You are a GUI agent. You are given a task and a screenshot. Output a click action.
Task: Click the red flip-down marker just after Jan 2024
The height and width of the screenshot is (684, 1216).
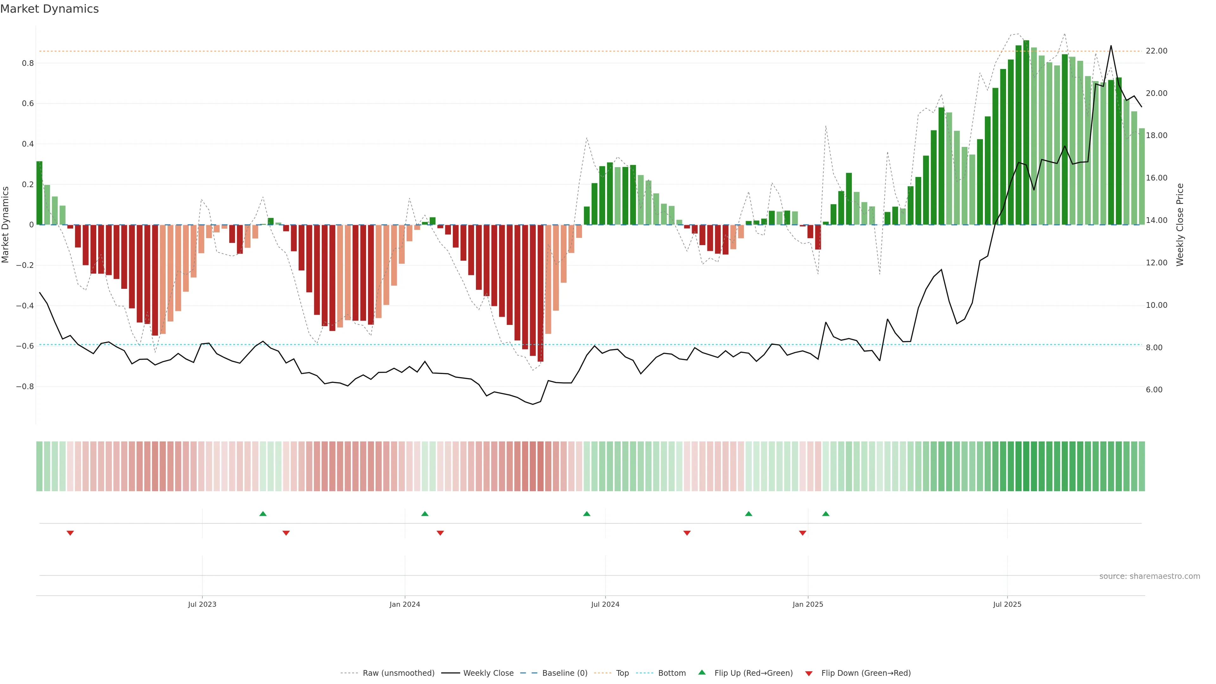coord(440,533)
